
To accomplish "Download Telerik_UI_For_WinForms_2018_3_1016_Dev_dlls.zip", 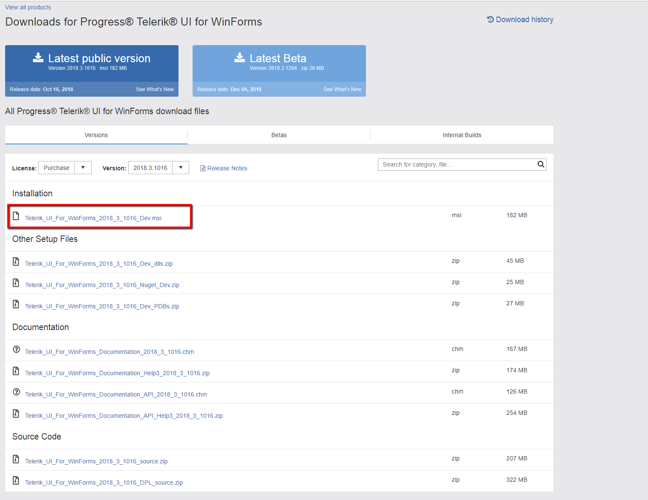I will coord(99,264).
